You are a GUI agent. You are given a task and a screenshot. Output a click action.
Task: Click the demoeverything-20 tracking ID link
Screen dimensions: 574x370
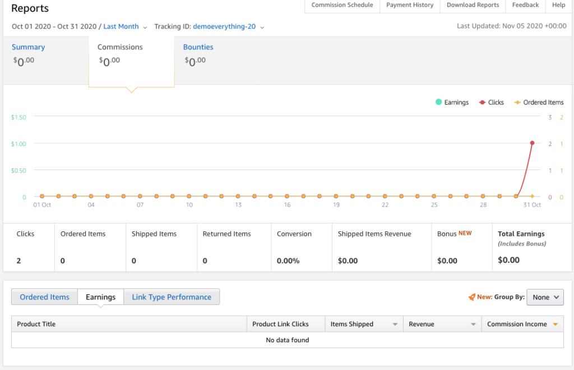pyautogui.click(x=224, y=26)
